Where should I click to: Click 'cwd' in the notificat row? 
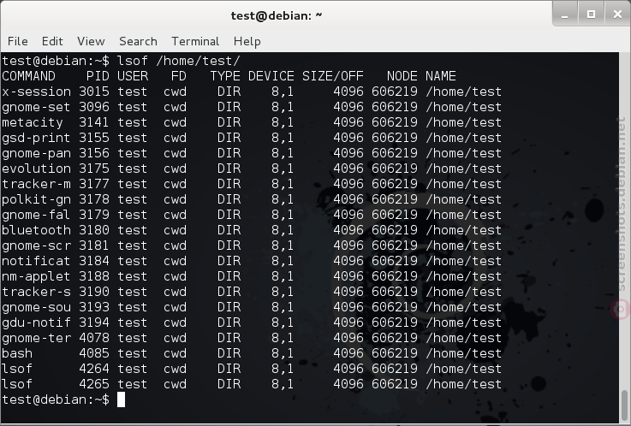(x=175, y=261)
